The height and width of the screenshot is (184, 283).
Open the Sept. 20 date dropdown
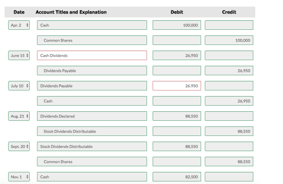coord(19,147)
